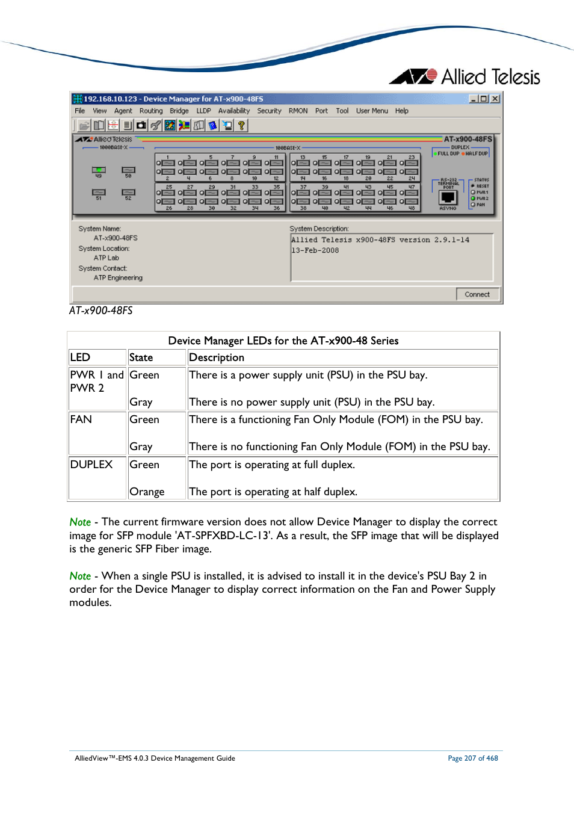Open the View menu
Image resolution: width=574 pixels, height=813 pixels.
pyautogui.click(x=100, y=111)
